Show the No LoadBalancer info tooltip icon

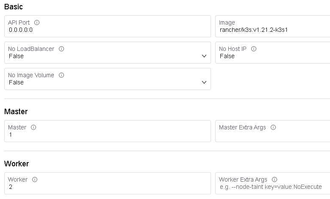pos(61,49)
